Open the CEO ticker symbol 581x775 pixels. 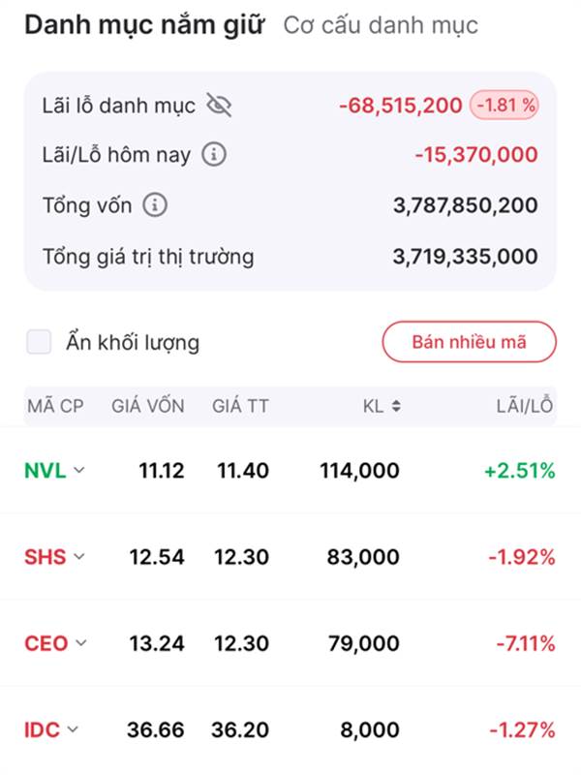46,643
